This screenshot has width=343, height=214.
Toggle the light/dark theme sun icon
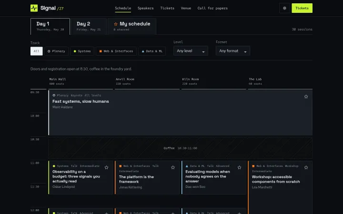[x=284, y=8]
